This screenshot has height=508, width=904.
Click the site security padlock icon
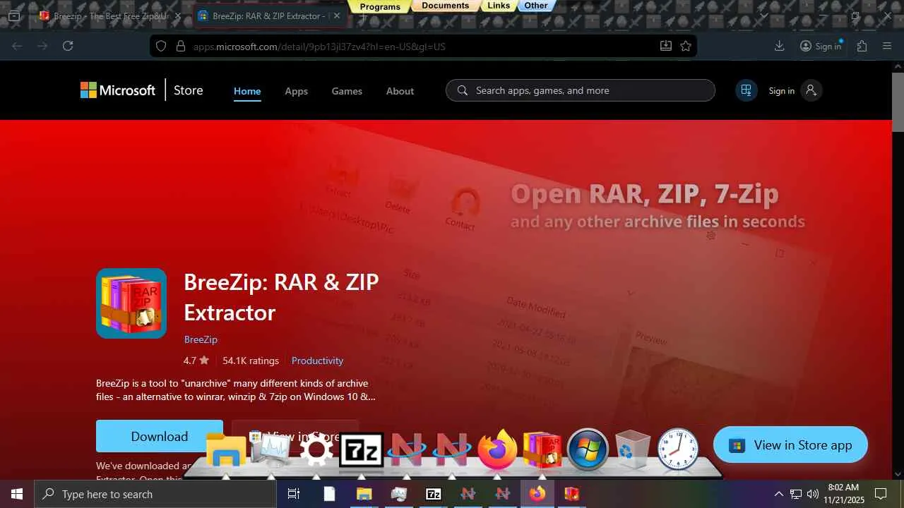click(180, 46)
